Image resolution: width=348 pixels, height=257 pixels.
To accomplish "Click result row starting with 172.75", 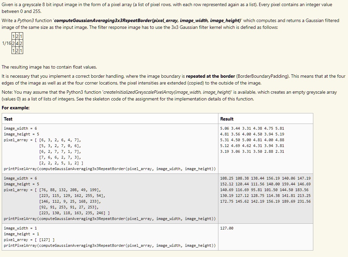I will 265,201.
